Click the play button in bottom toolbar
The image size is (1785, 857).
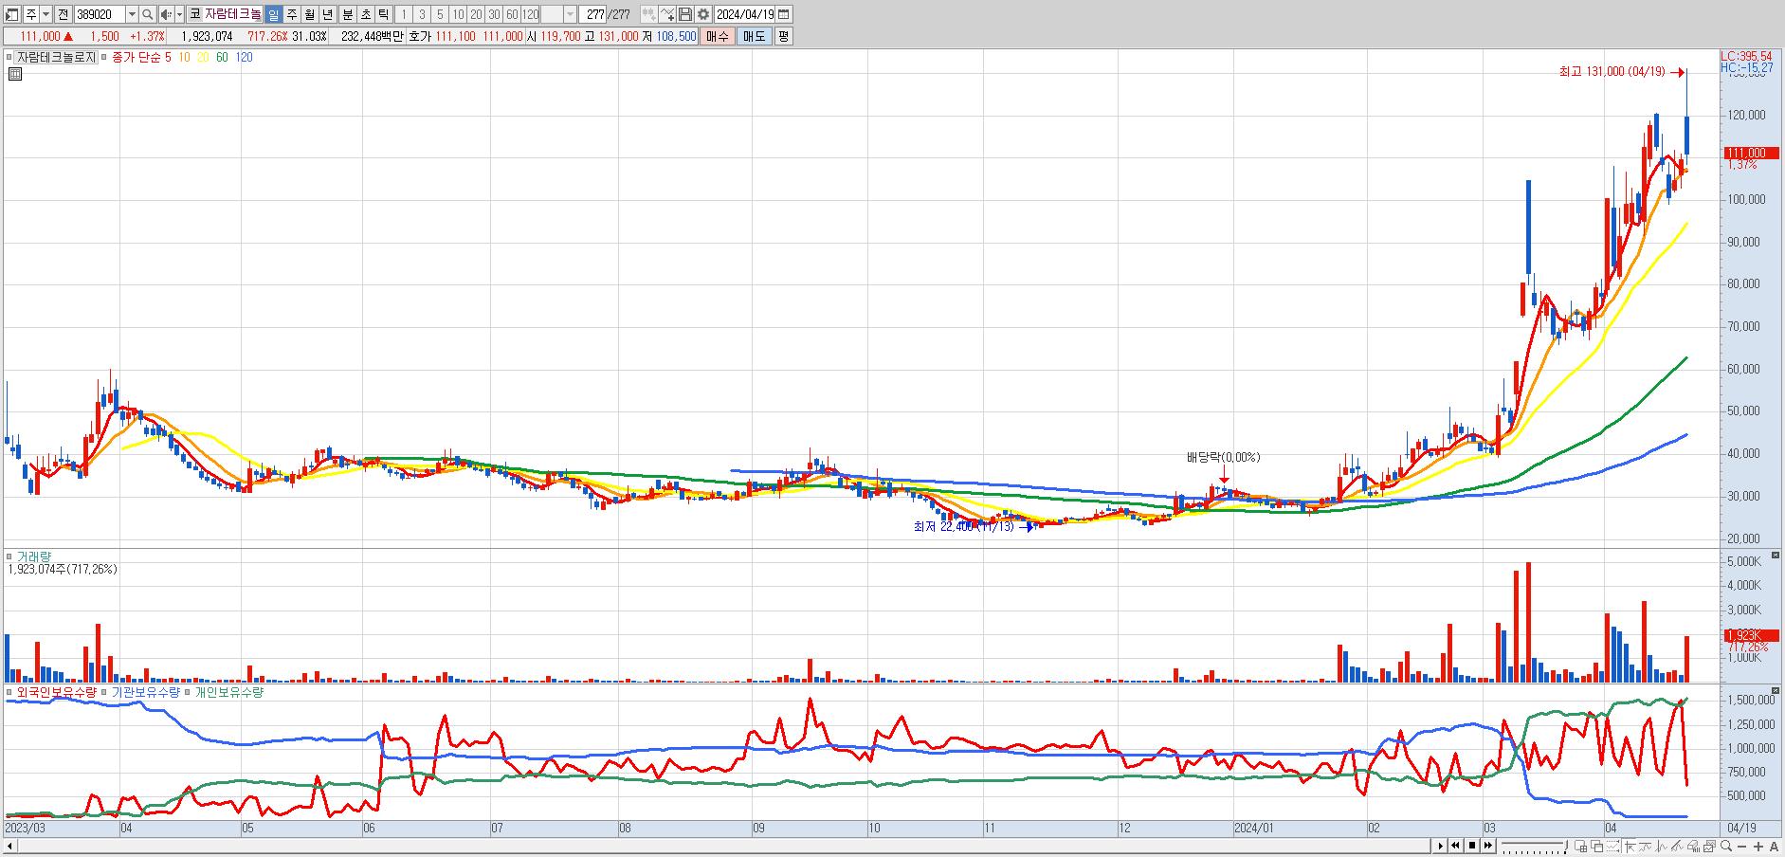click(x=1440, y=846)
